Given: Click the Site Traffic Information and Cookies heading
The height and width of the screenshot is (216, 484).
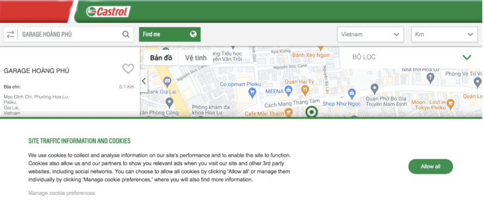Looking at the screenshot, I should point(79,141).
